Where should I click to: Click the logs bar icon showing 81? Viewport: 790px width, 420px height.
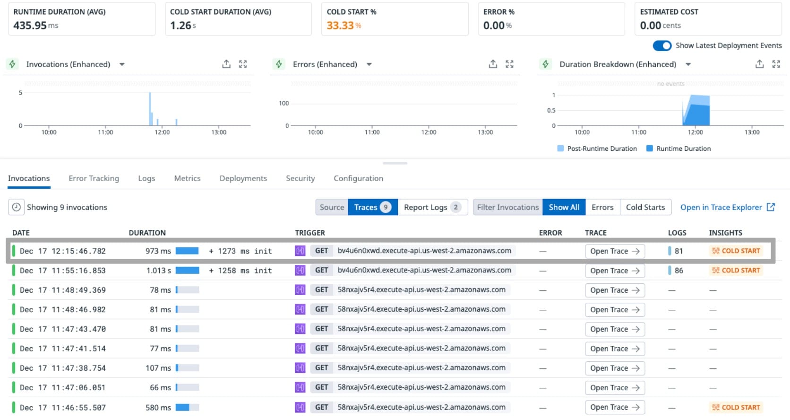[x=670, y=251]
